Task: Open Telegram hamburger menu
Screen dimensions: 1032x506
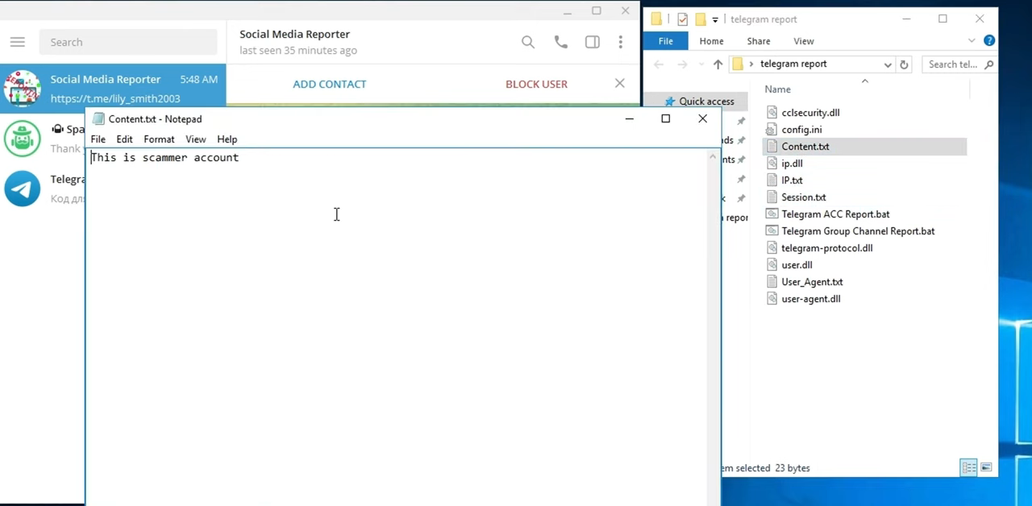Action: point(18,42)
